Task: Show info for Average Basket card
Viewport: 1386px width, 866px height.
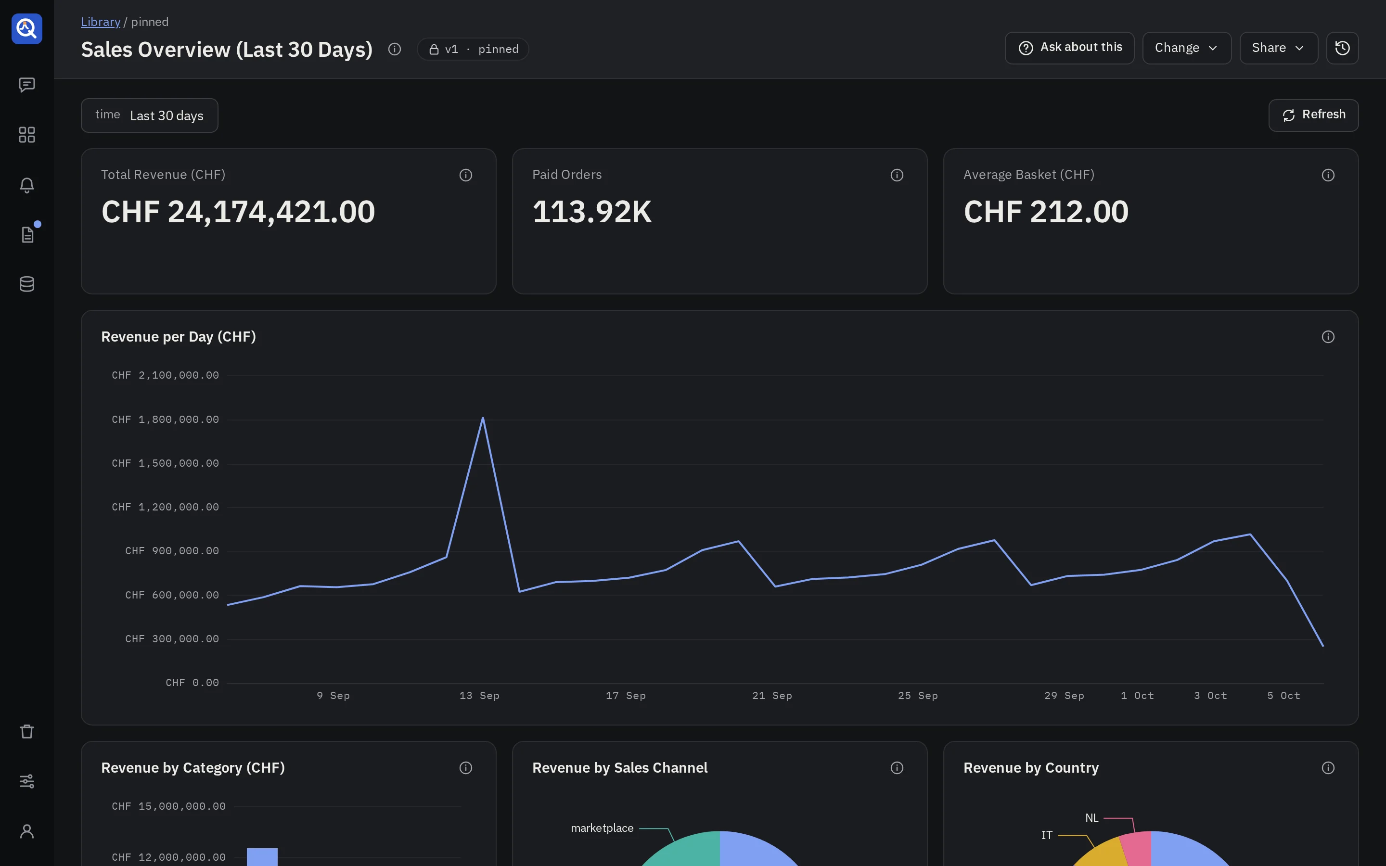Action: [1328, 175]
